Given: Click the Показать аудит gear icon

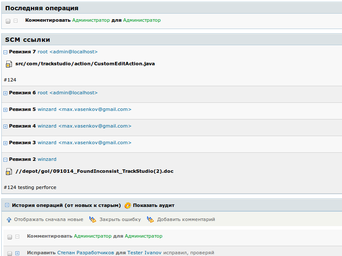Looking at the screenshot, I should click(127, 206).
